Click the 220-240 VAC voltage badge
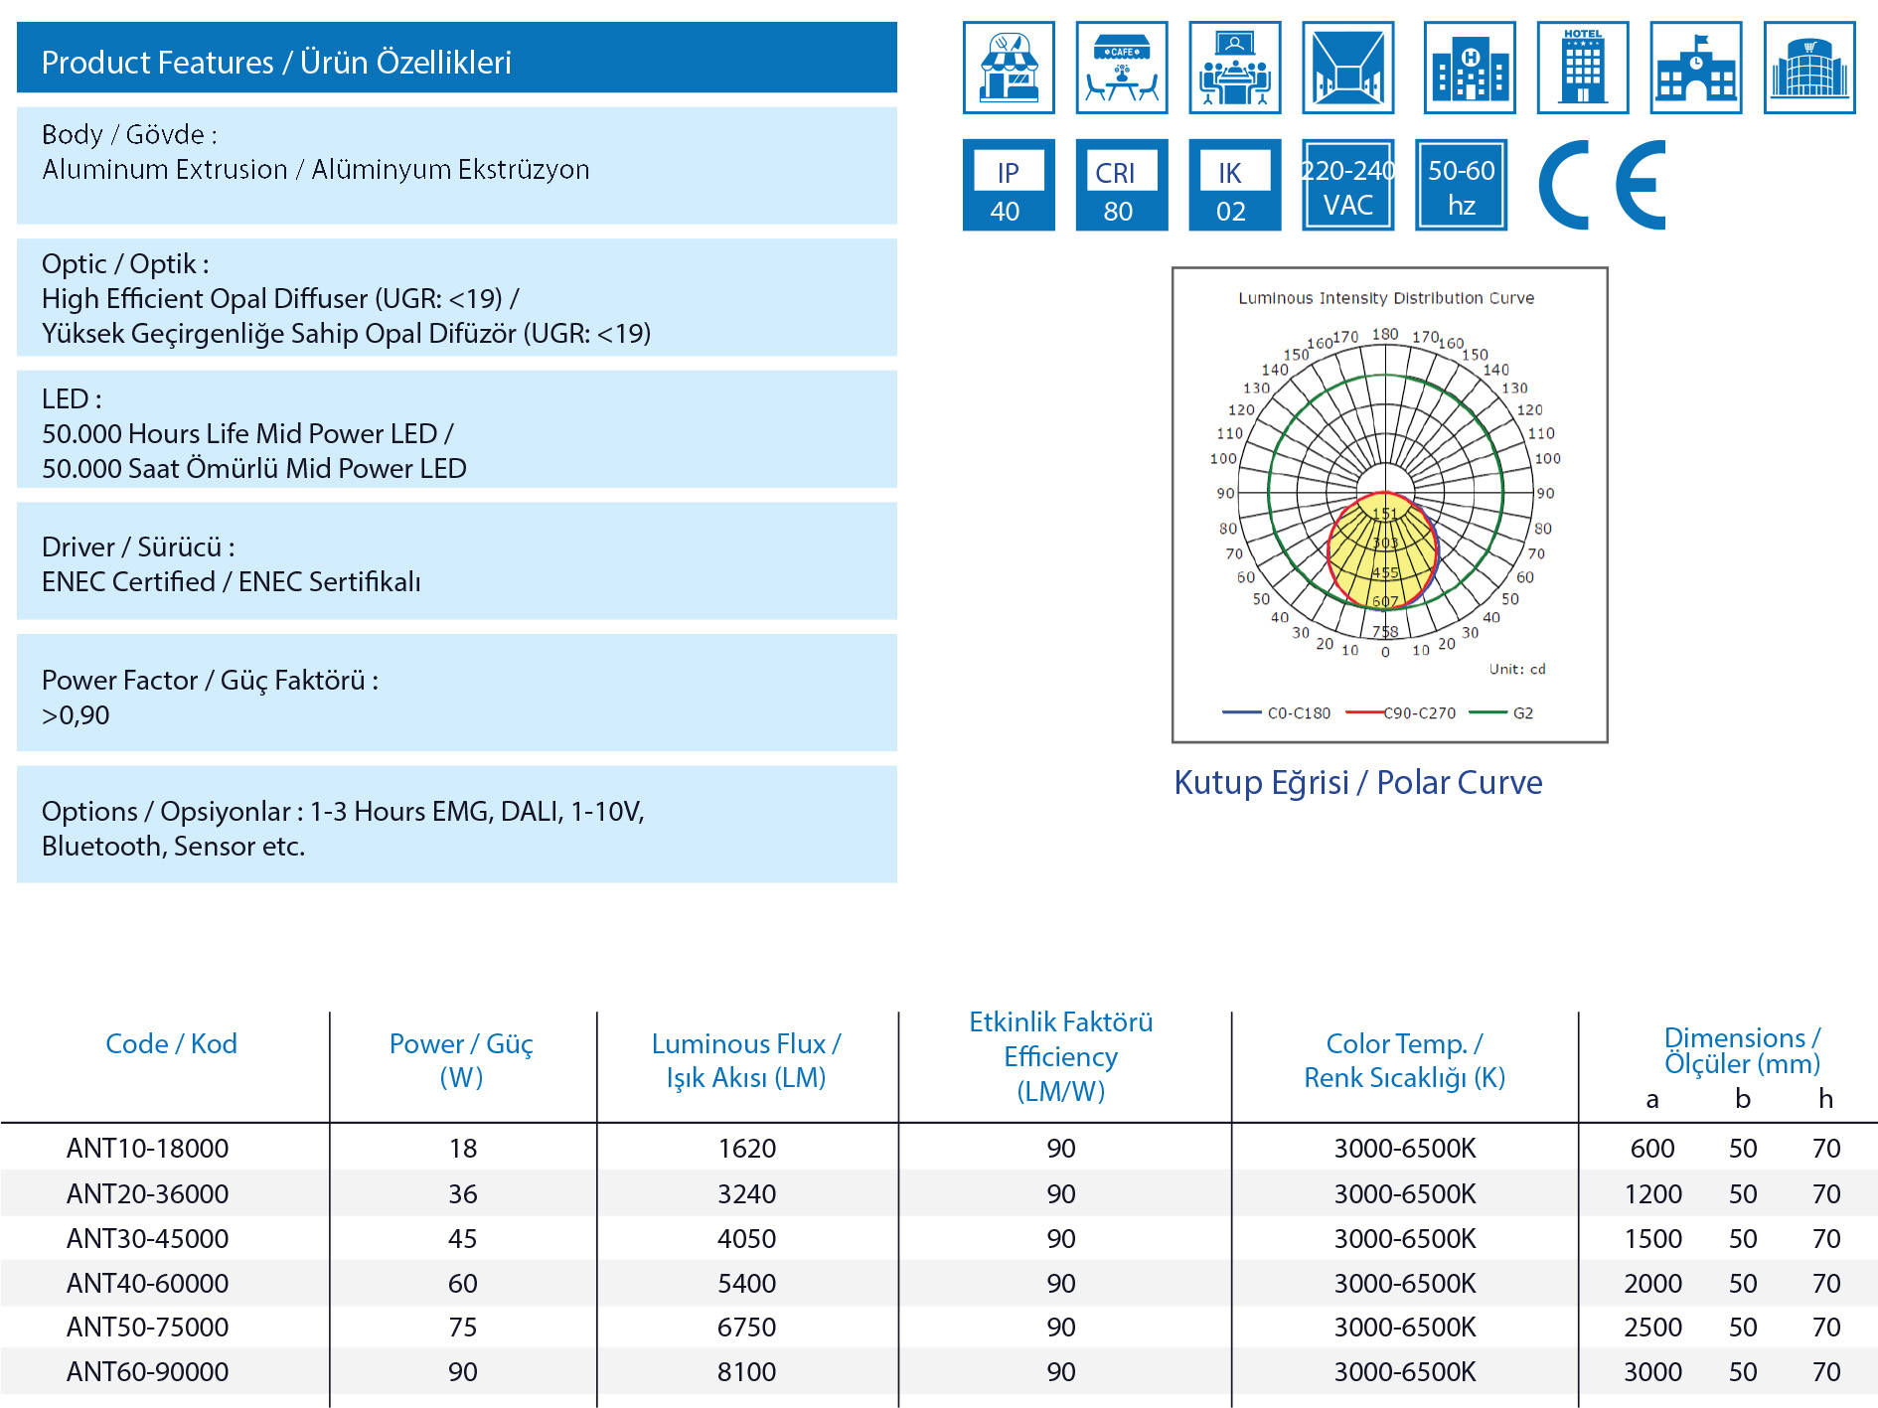Screen dimensions: 1878x1408 tap(1348, 185)
